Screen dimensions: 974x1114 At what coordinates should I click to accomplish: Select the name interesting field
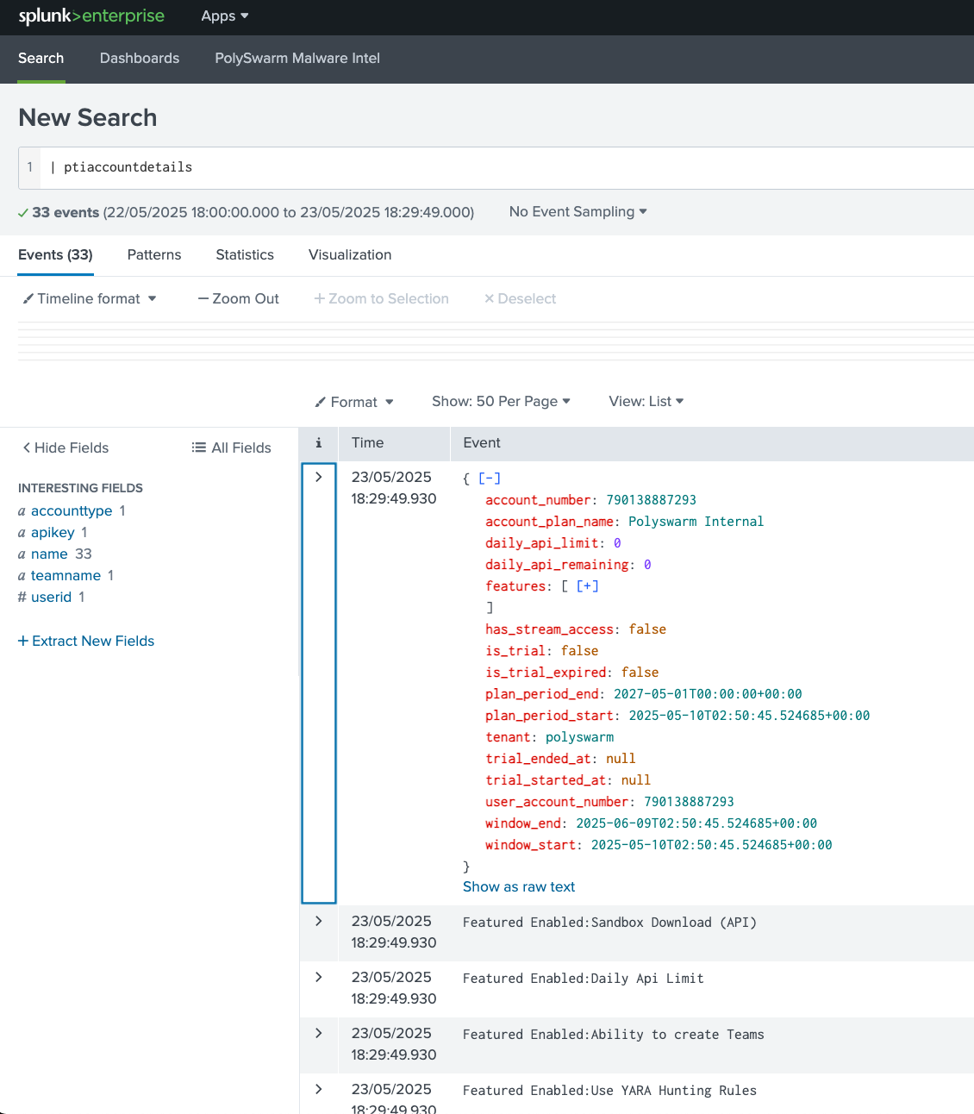pyautogui.click(x=49, y=554)
